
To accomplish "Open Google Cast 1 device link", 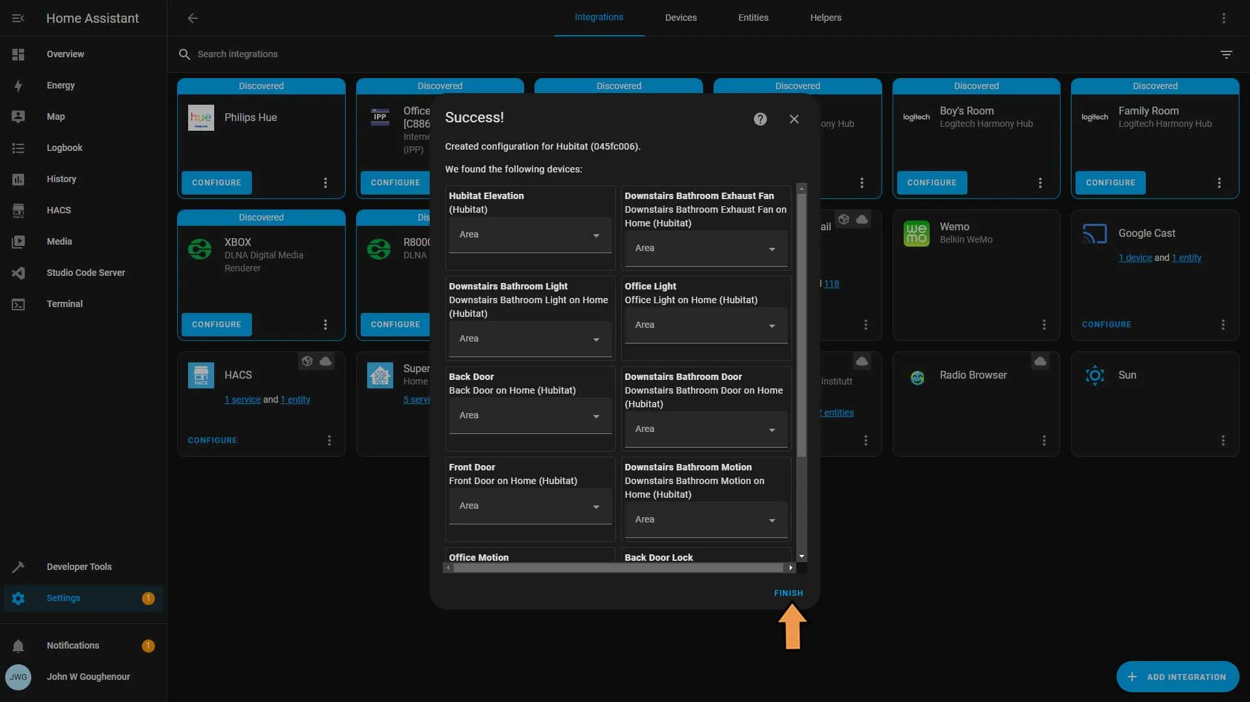I will (x=1135, y=258).
